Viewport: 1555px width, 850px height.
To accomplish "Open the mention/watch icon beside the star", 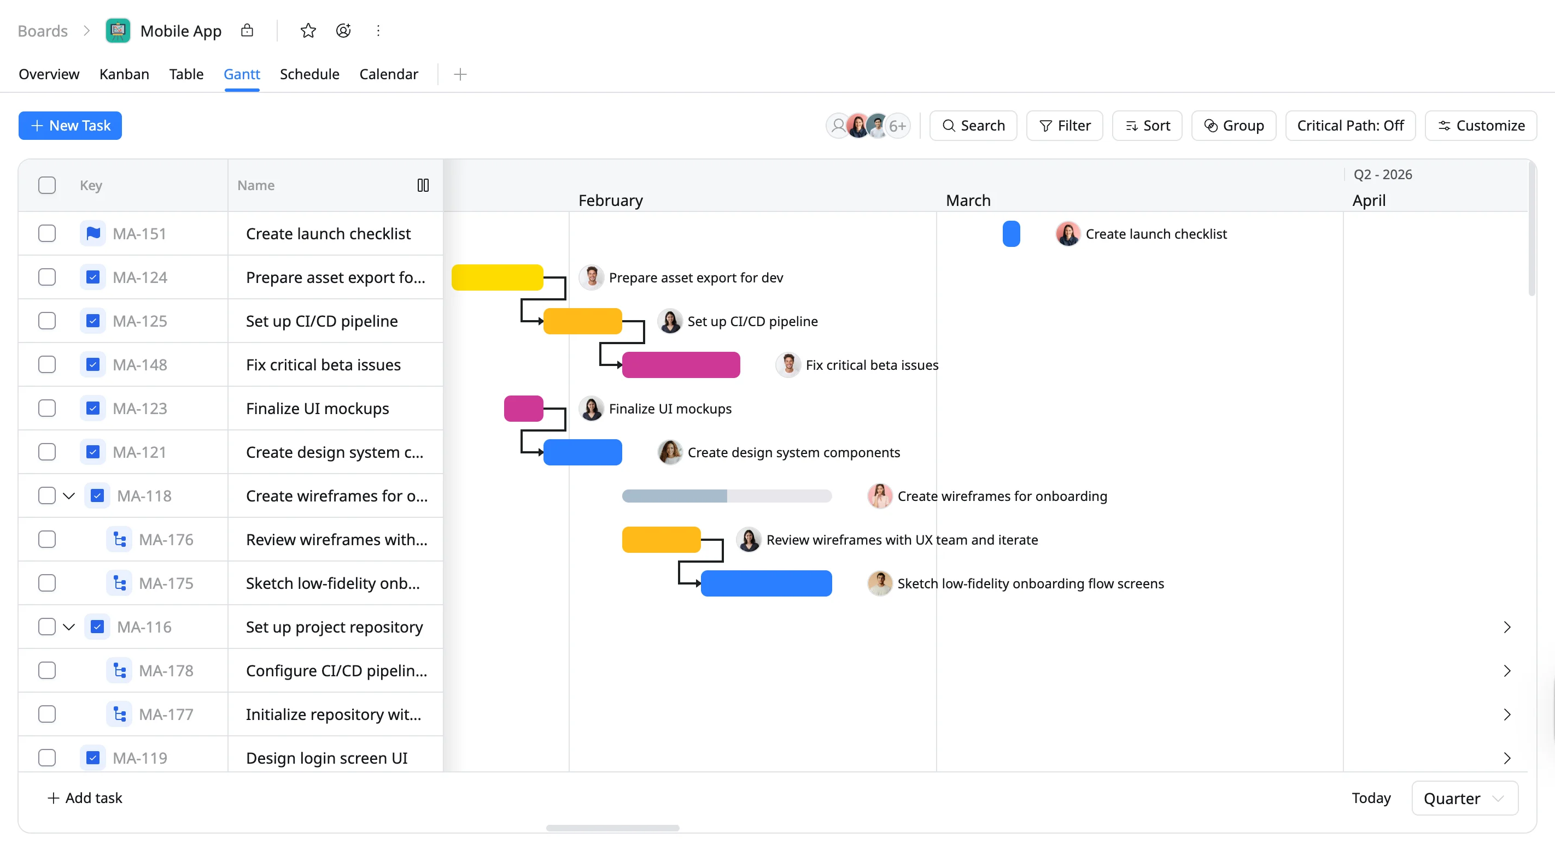I will pyautogui.click(x=343, y=30).
